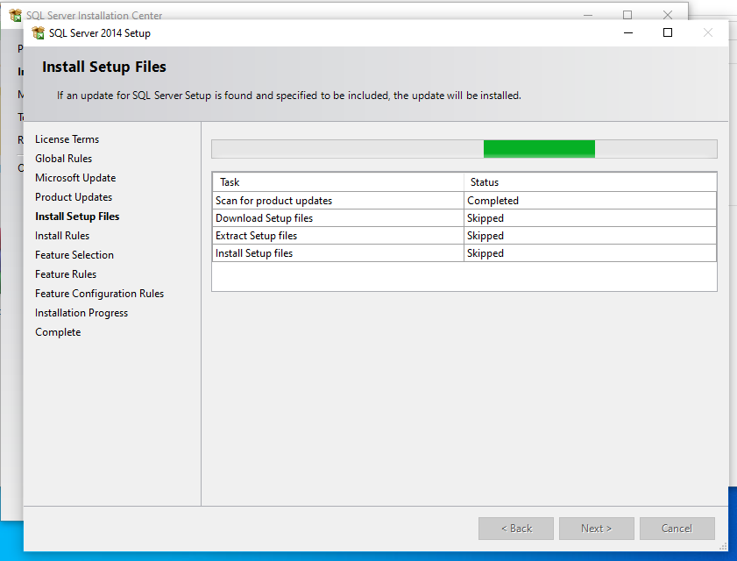737x561 pixels.
Task: Click Installation Progress in the sidebar
Action: click(81, 313)
